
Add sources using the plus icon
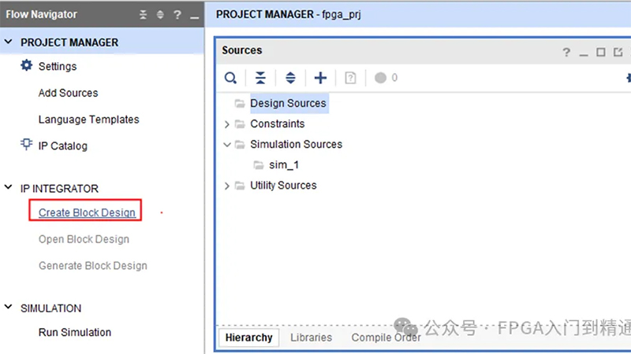tap(320, 78)
